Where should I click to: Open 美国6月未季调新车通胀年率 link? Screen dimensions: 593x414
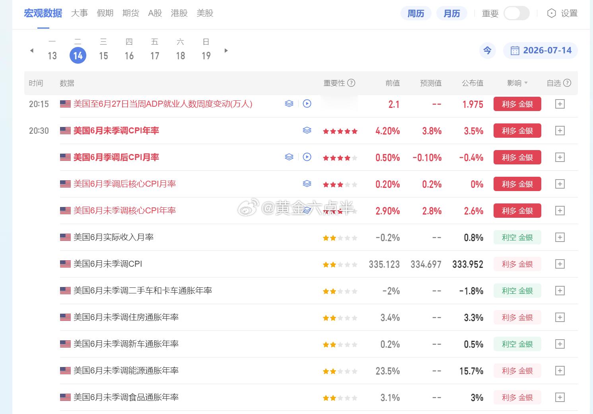tap(126, 344)
